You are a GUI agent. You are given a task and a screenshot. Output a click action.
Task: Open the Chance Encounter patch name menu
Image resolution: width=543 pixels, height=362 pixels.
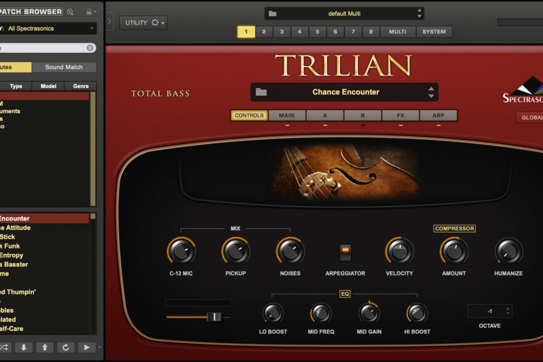click(x=346, y=92)
